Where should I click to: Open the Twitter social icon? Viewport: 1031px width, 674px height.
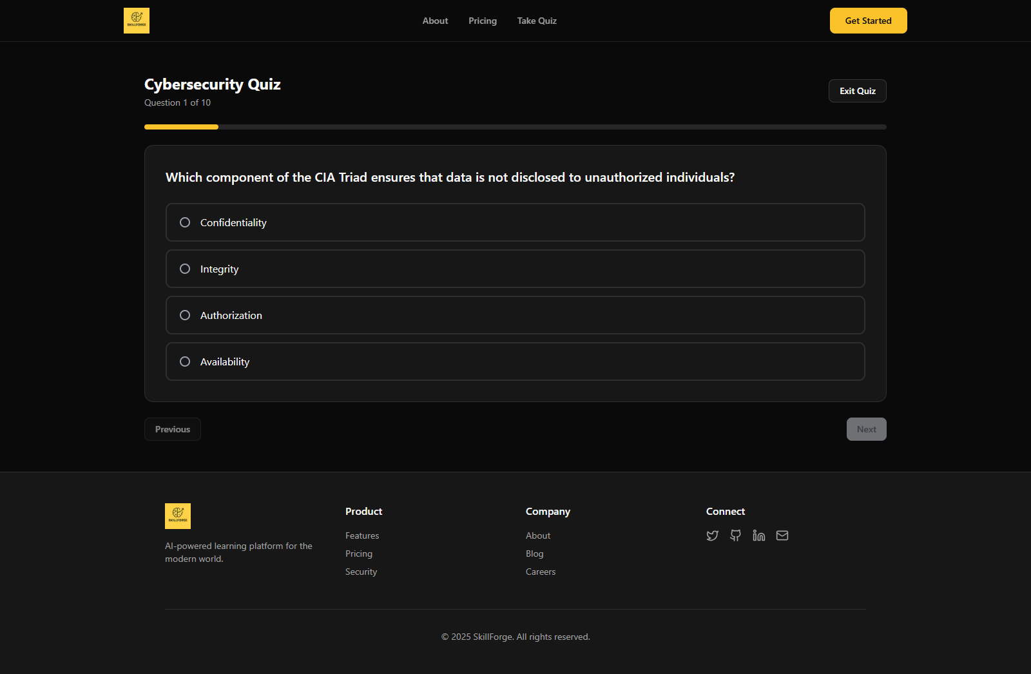pos(712,535)
